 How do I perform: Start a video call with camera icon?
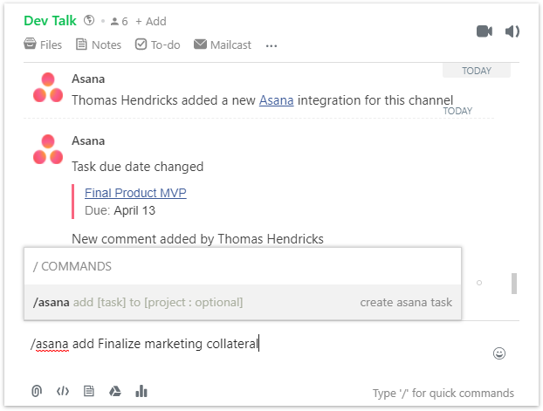(485, 31)
